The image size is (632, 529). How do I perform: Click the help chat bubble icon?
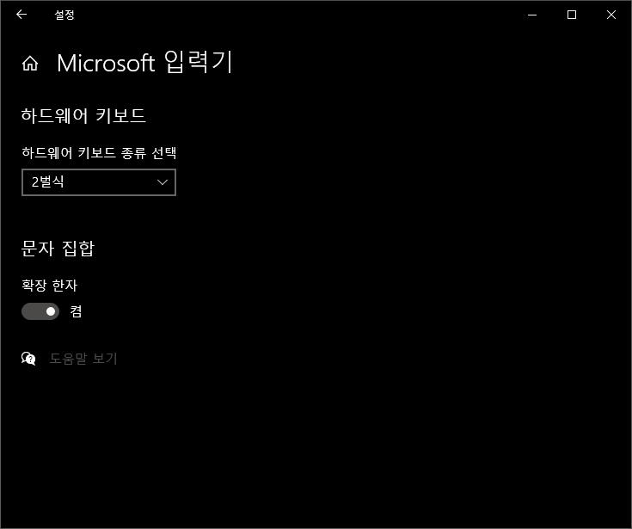(28, 359)
